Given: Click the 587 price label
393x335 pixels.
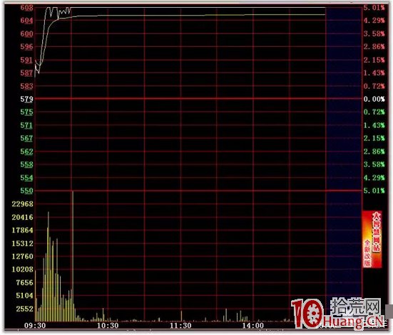Looking at the screenshot, I should [x=26, y=73].
